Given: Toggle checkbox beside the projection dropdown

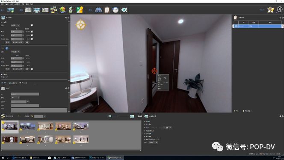Looking at the screenshot, I should click(x=32, y=25).
